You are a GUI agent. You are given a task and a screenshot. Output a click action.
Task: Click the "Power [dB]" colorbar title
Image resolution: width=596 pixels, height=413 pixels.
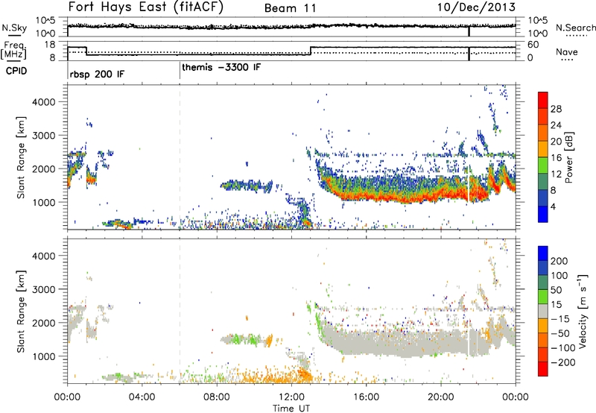pyautogui.click(x=568, y=157)
